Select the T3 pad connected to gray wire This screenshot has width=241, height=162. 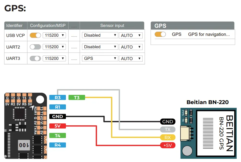click(76, 98)
